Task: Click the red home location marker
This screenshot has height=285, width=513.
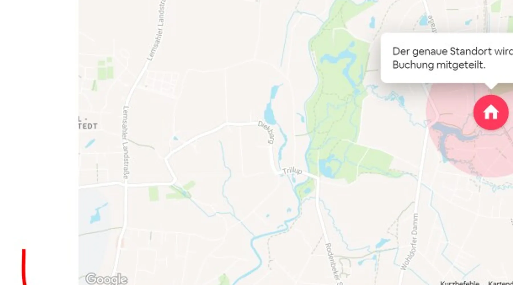Action: 491,113
